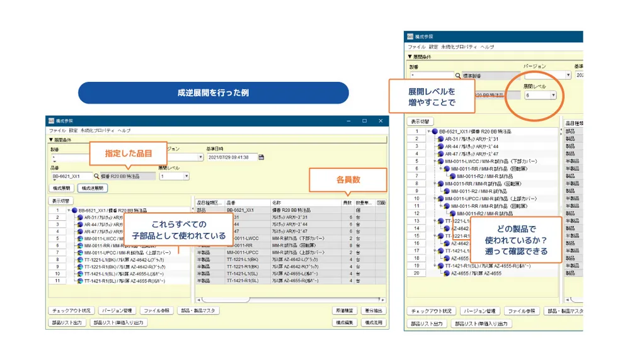Image resolution: width=630 pixels, height=360 pixels.
Task: Click AZ-4655 row 20 icon in right tree
Action: pyautogui.click(x=447, y=273)
